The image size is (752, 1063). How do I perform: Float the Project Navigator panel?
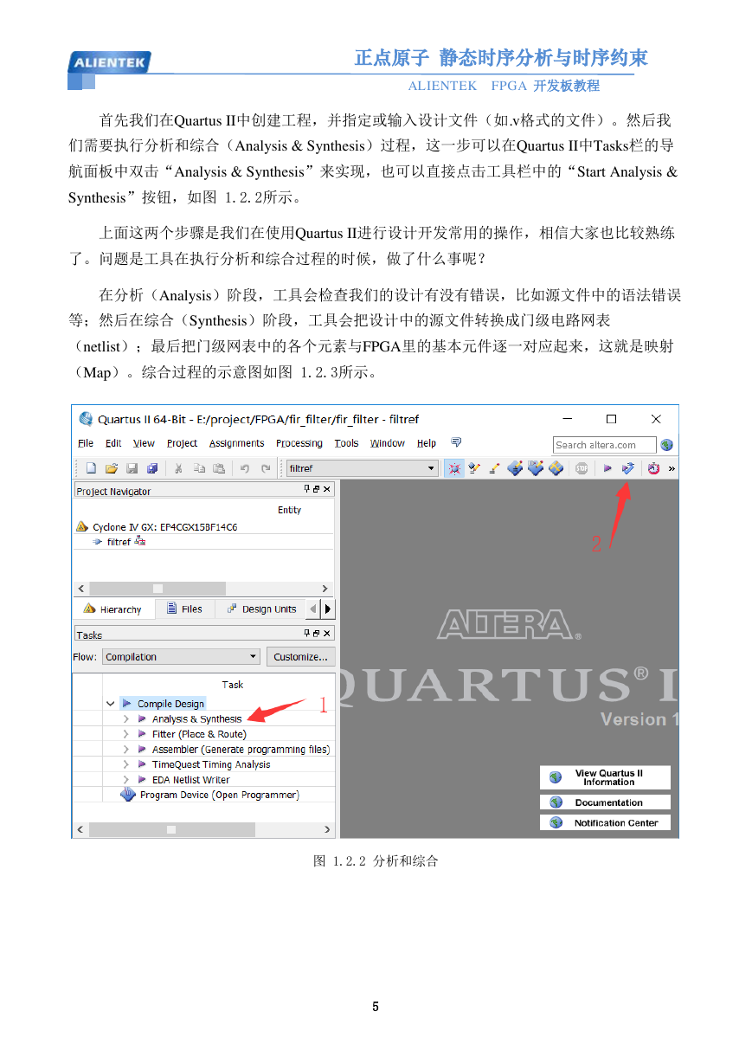317,490
